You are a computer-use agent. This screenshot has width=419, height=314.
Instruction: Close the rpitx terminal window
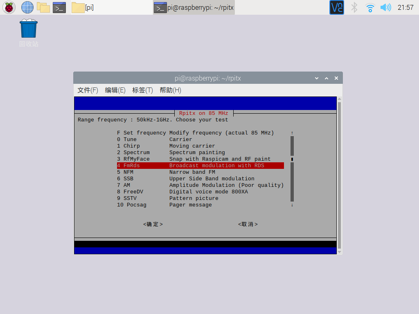pyautogui.click(x=336, y=78)
